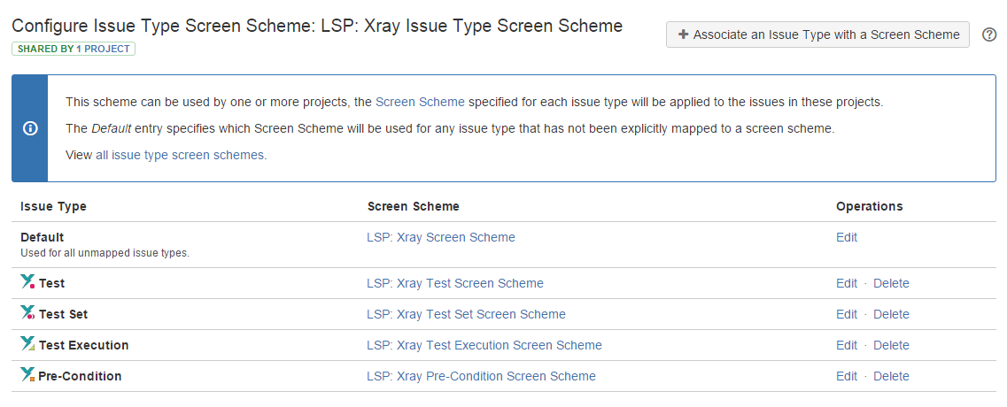Edit the Test issue type mapping
This screenshot has width=1007, height=407.
(x=847, y=283)
